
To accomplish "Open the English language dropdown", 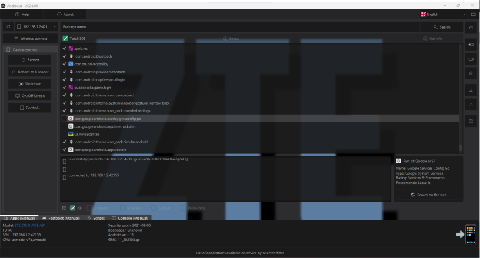I will click(444, 14).
